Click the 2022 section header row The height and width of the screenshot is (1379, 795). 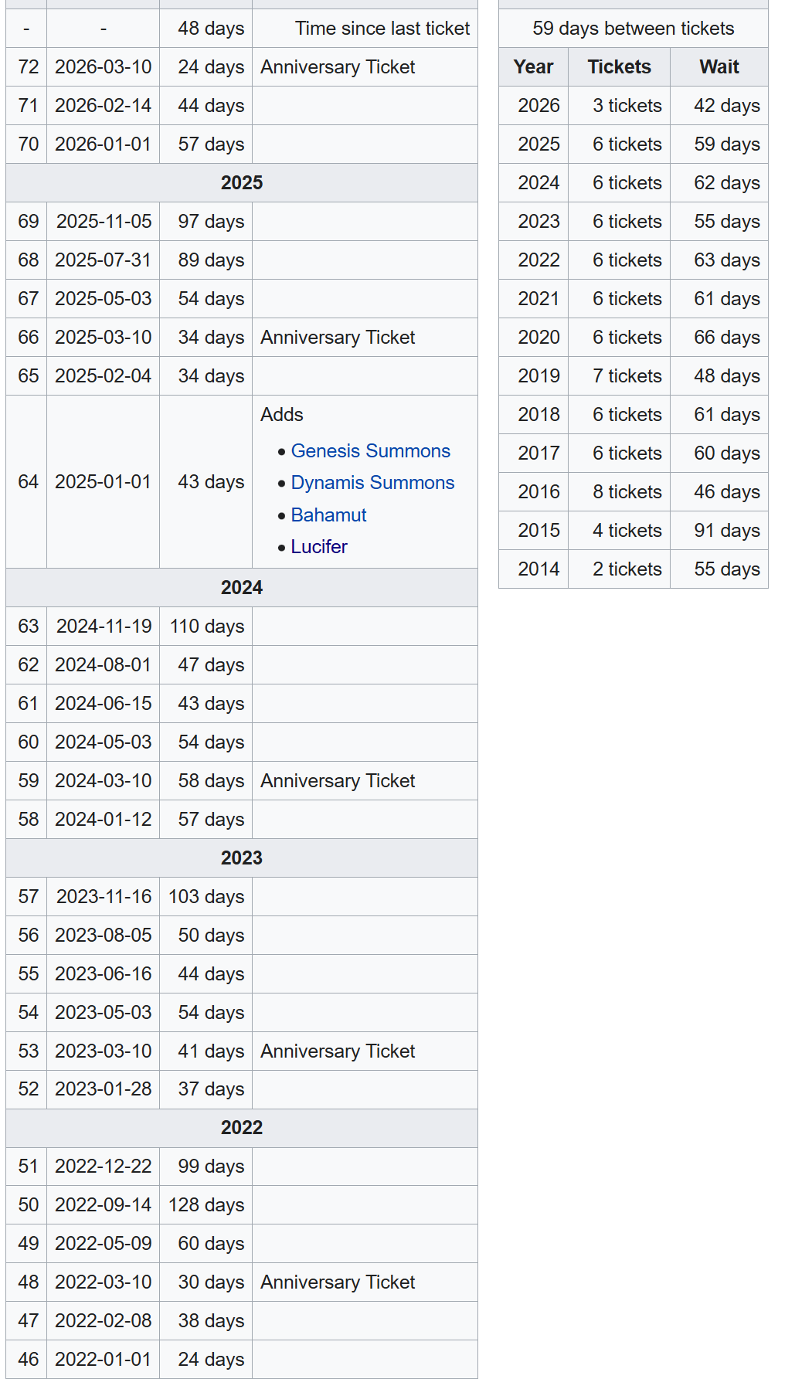tap(242, 1128)
